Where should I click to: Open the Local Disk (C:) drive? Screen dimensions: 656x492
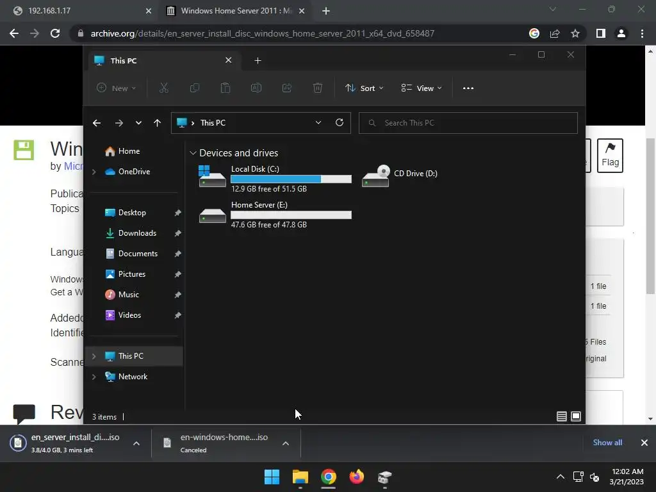click(x=274, y=178)
